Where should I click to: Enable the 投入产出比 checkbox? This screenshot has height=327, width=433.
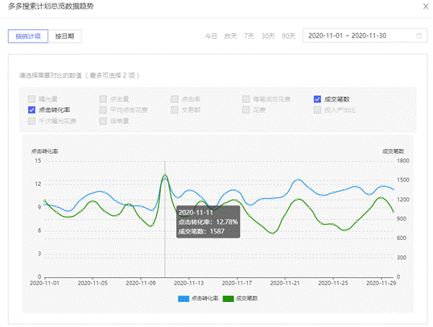click(x=317, y=110)
